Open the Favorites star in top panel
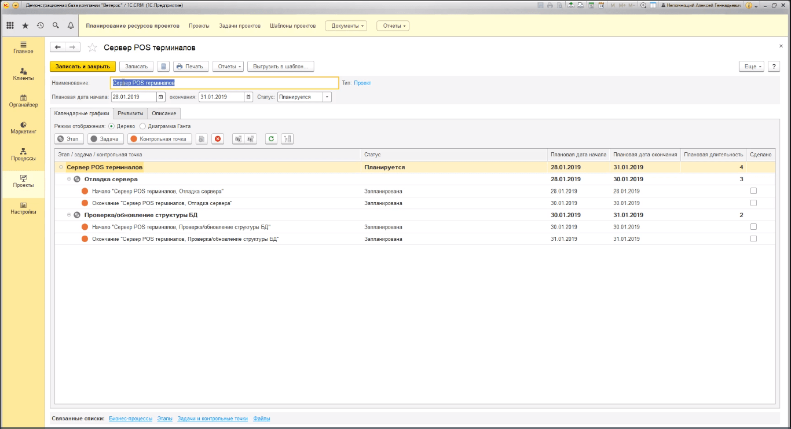This screenshot has height=429, width=791. pos(25,25)
